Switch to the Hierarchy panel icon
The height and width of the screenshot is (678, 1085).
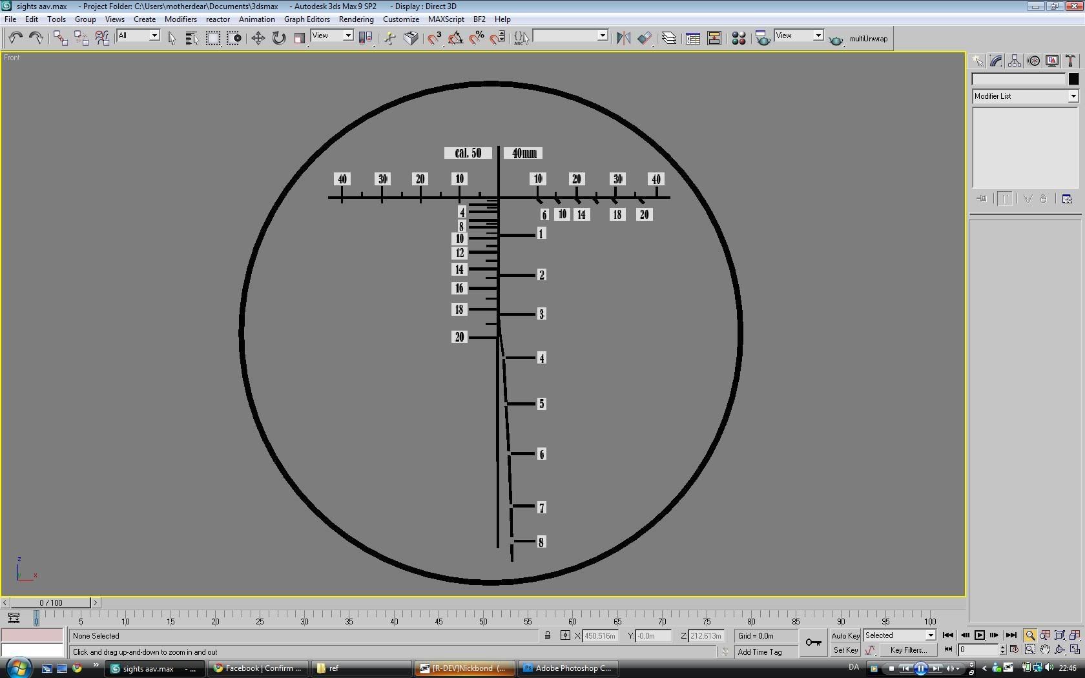pyautogui.click(x=1015, y=61)
